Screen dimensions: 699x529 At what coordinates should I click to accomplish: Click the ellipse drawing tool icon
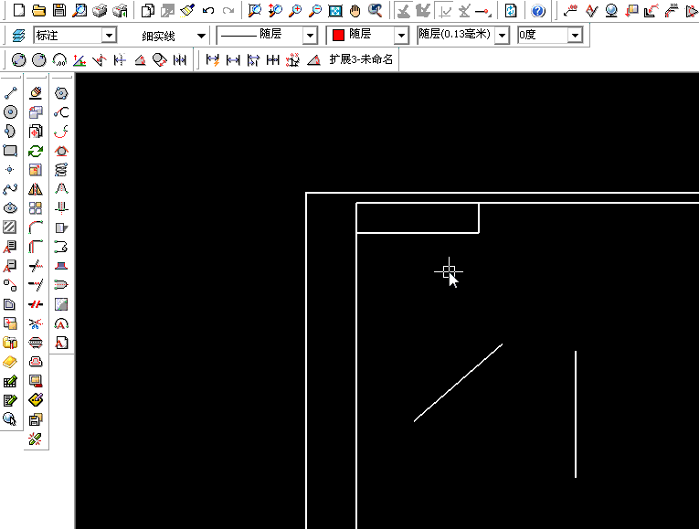10,208
